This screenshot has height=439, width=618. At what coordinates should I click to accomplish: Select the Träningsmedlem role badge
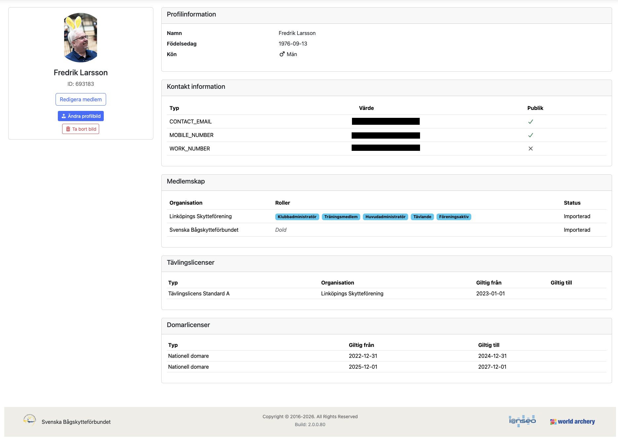click(x=341, y=217)
